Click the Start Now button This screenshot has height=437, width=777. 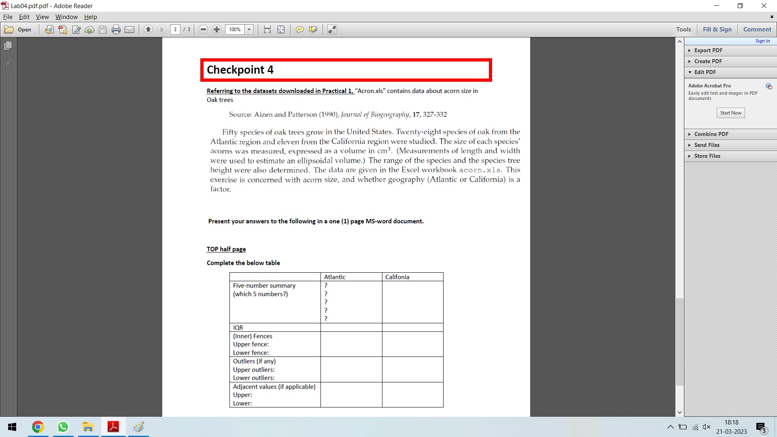(730, 113)
